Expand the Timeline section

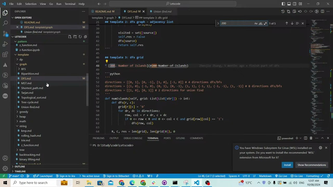click(20, 171)
